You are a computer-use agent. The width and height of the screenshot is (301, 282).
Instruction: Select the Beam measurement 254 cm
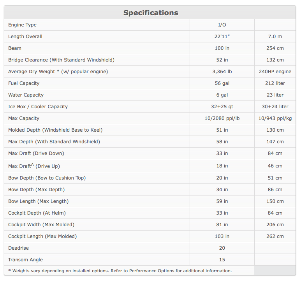click(275, 48)
